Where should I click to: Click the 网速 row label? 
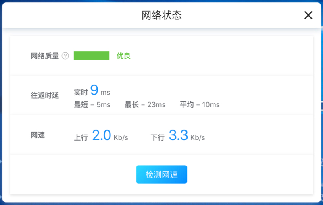(38, 135)
